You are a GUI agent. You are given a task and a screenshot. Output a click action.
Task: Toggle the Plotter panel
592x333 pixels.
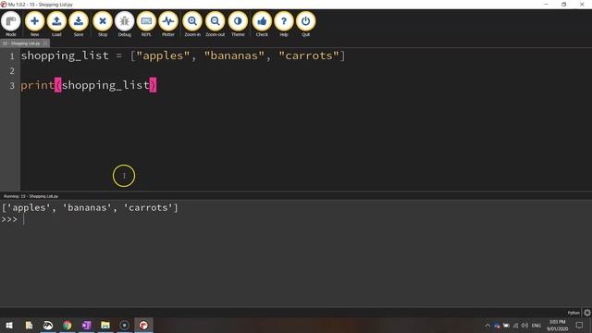pos(168,23)
